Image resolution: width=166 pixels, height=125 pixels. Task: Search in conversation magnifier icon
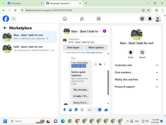[142, 52]
